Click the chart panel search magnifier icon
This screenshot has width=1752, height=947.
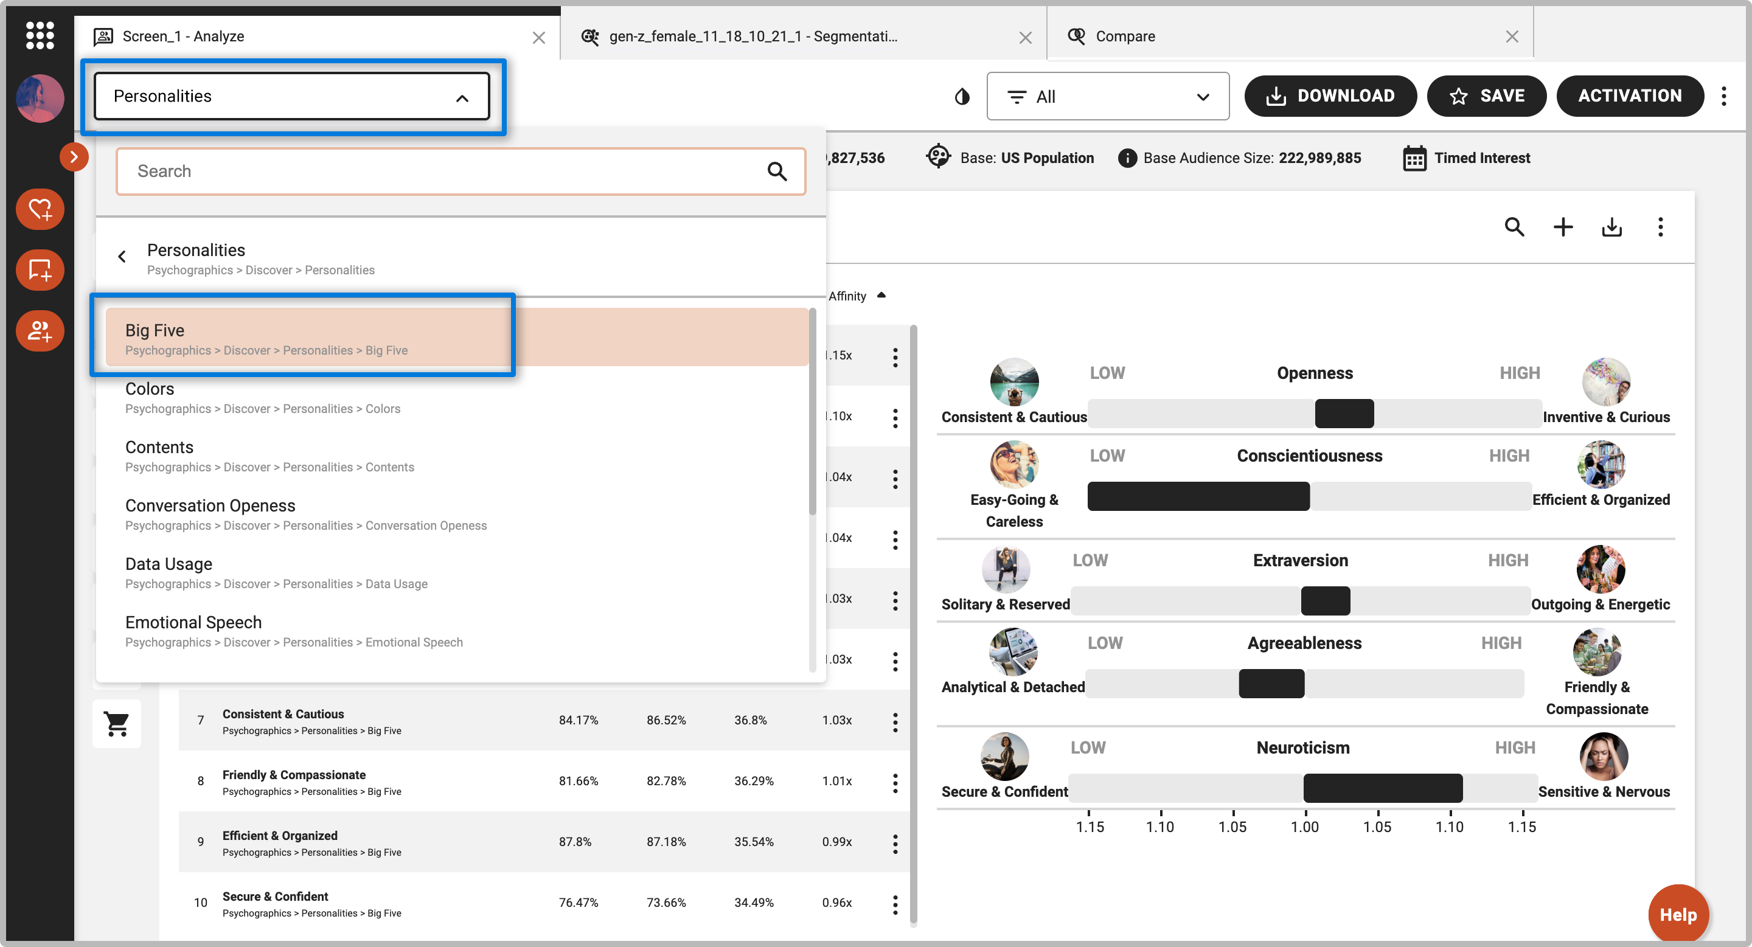tap(1514, 227)
